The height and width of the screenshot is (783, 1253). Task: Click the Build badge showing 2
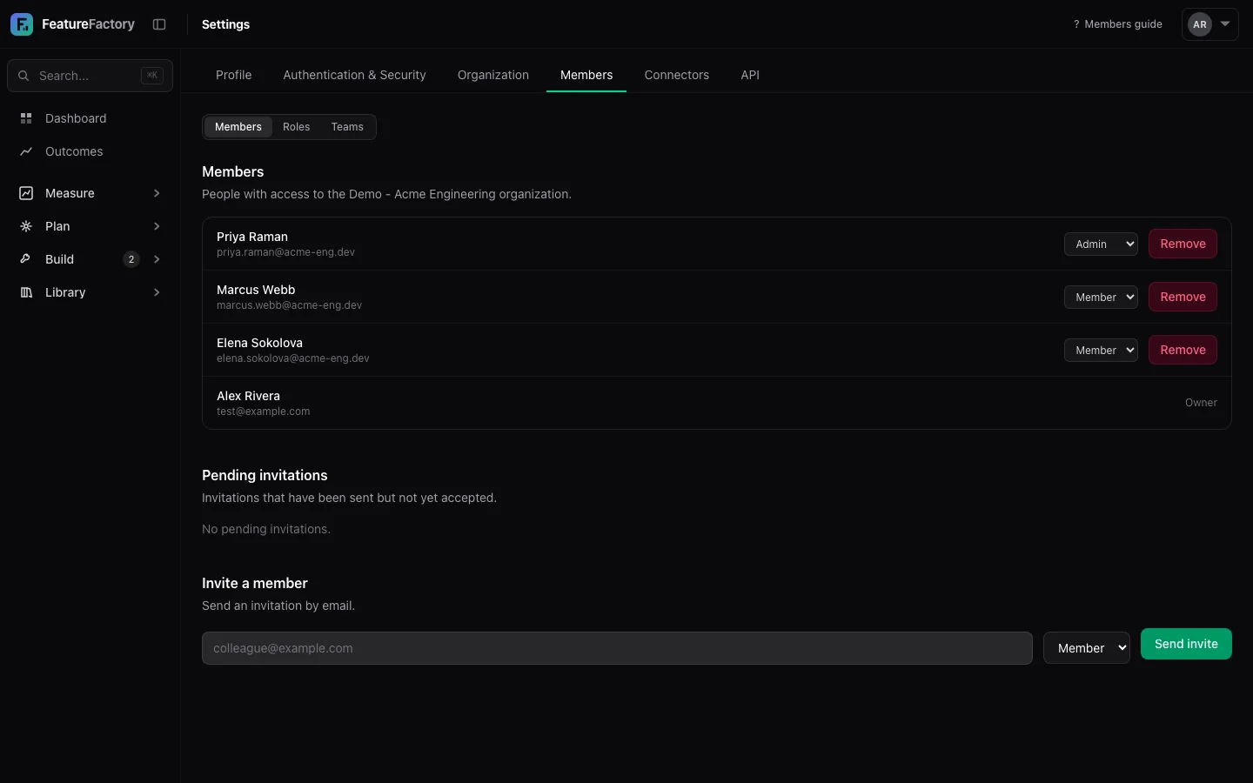click(x=131, y=259)
